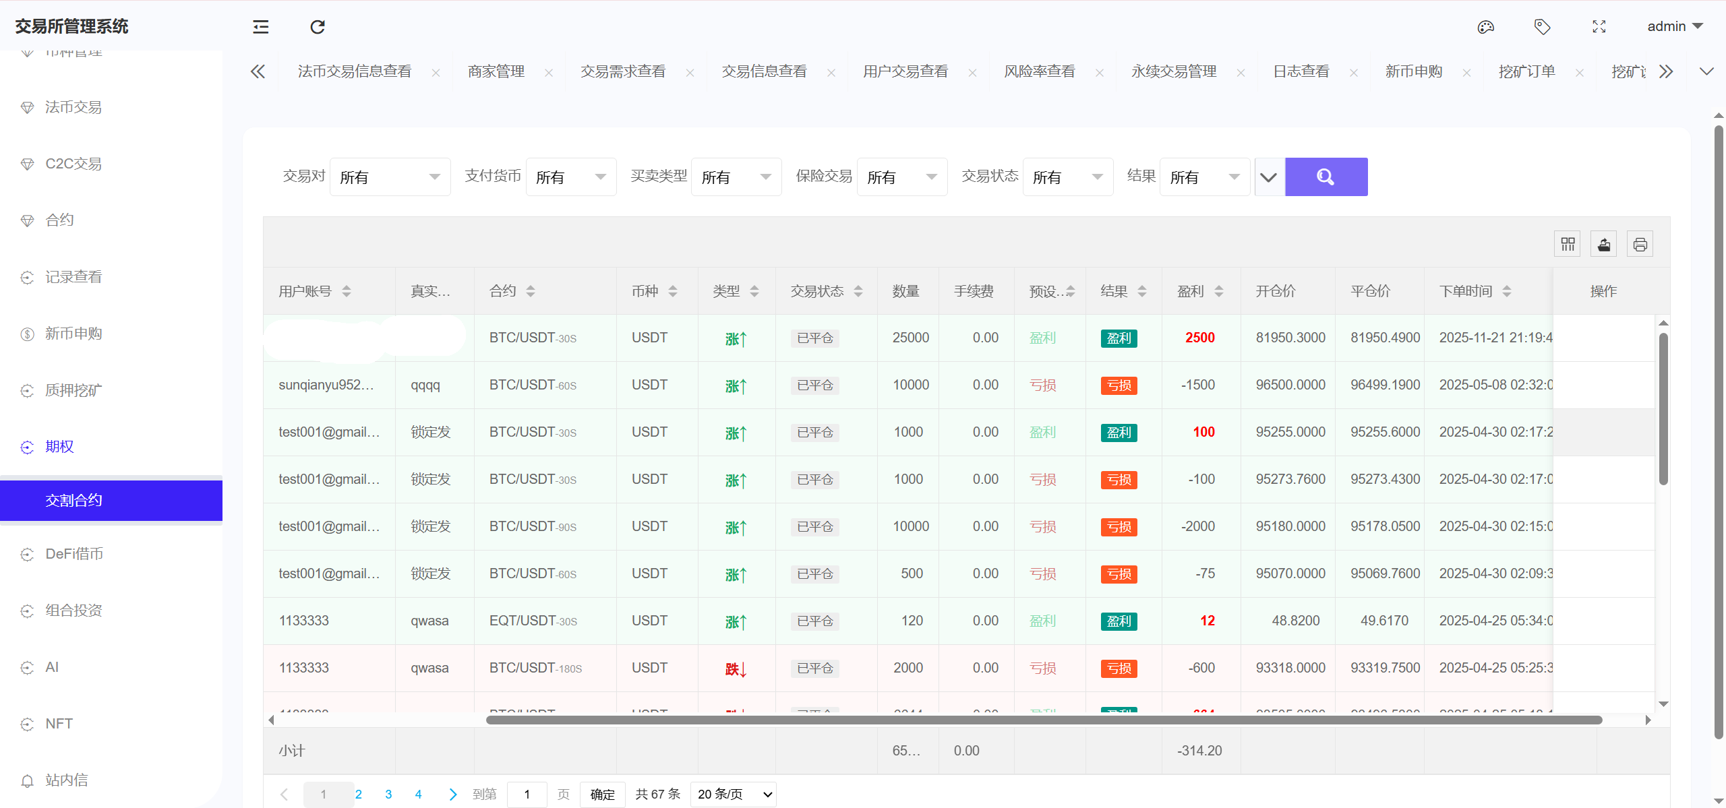Viewport: 1726px width, 808px height.
Task: Expand more filters chevron beside search
Action: 1268,177
